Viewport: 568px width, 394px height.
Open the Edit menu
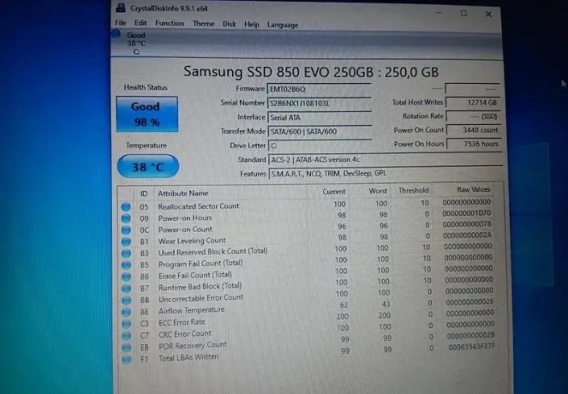(x=141, y=23)
